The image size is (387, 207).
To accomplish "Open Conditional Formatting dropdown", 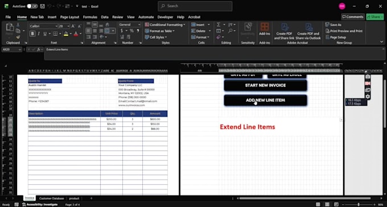I will (165, 24).
